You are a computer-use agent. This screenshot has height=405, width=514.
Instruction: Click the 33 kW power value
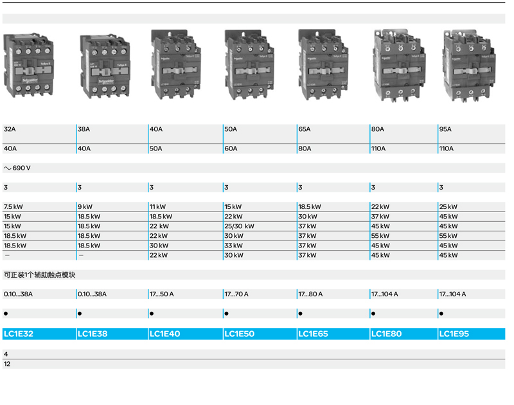tap(233, 246)
